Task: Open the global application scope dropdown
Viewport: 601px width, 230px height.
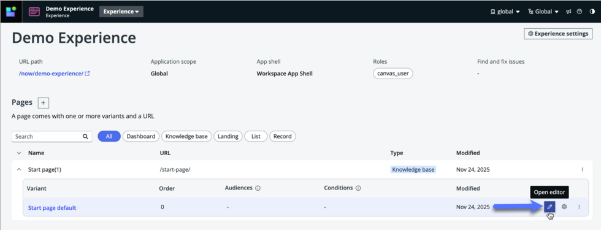Action: pyautogui.click(x=505, y=12)
